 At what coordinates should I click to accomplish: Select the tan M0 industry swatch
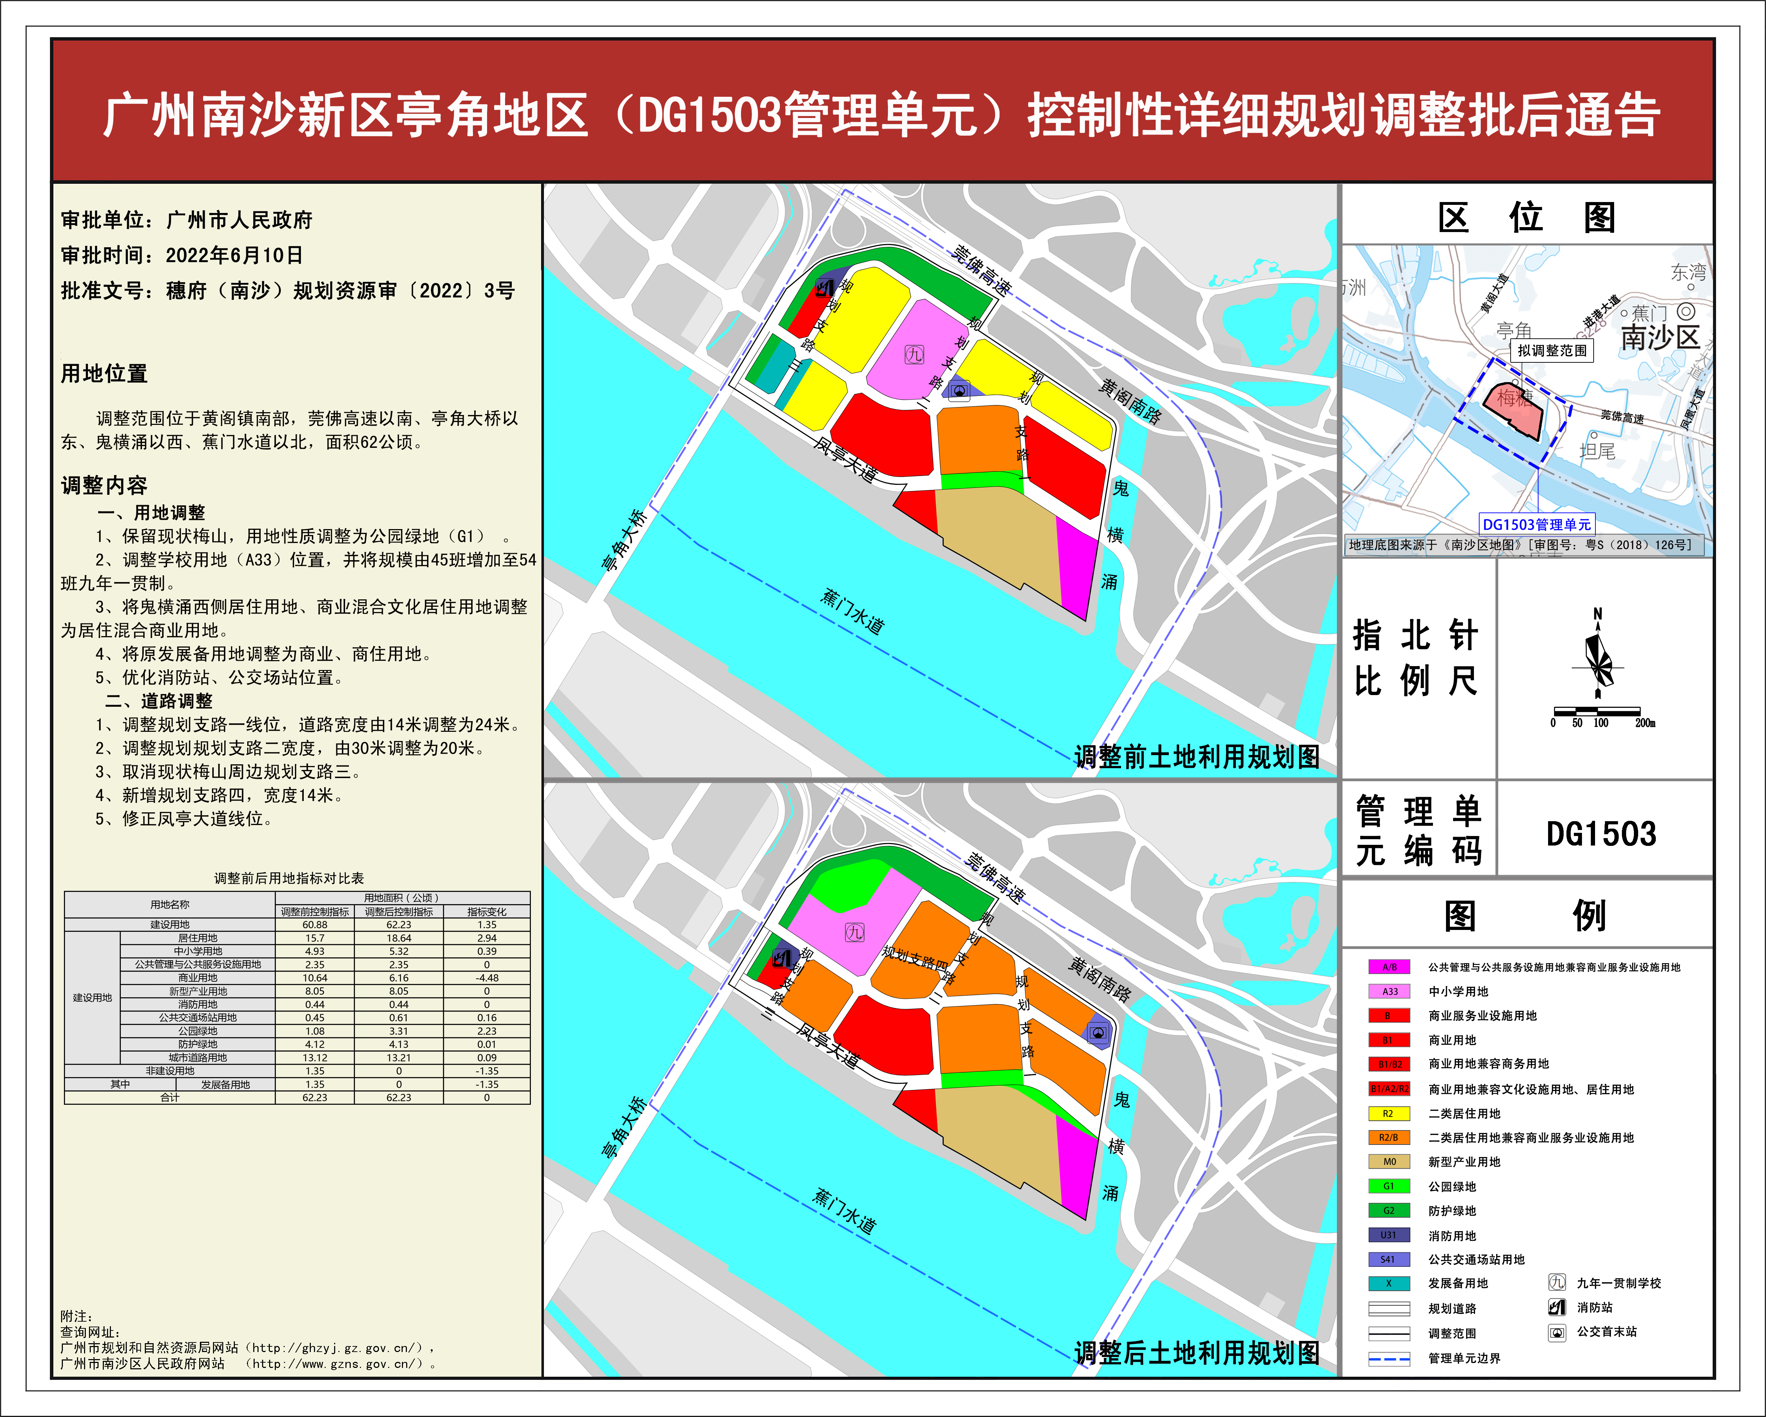pyautogui.click(x=1389, y=1161)
